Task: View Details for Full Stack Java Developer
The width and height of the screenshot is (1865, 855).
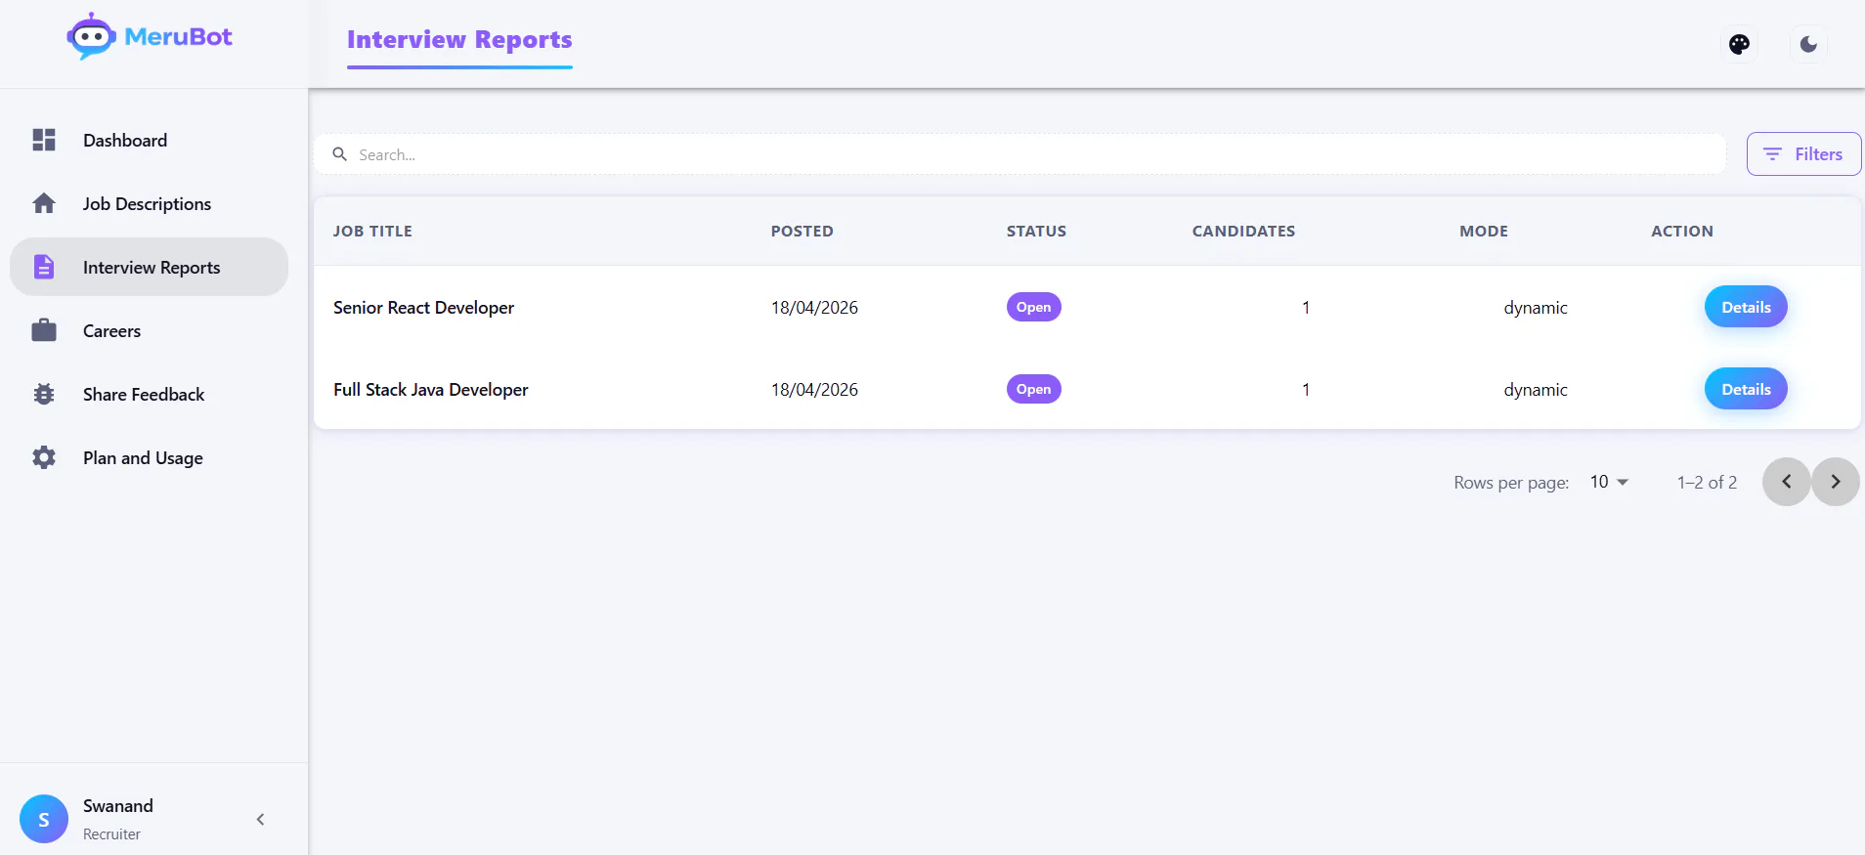Action: point(1746,389)
